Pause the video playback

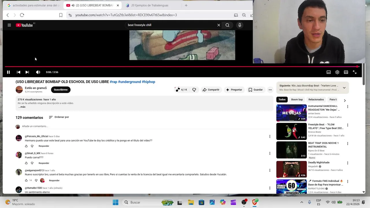click(x=8, y=72)
